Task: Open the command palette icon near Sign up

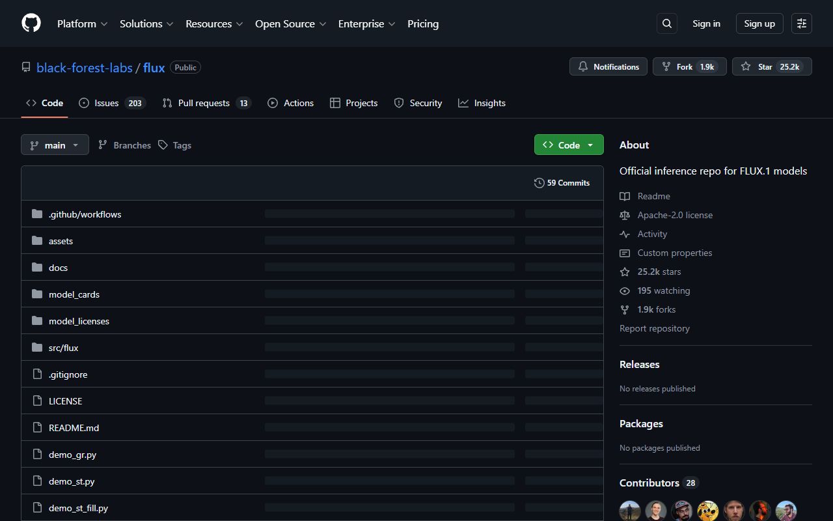Action: pos(801,23)
